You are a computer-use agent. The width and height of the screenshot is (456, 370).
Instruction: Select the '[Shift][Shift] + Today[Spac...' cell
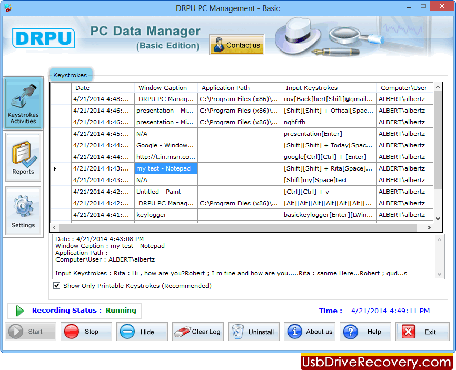click(329, 145)
